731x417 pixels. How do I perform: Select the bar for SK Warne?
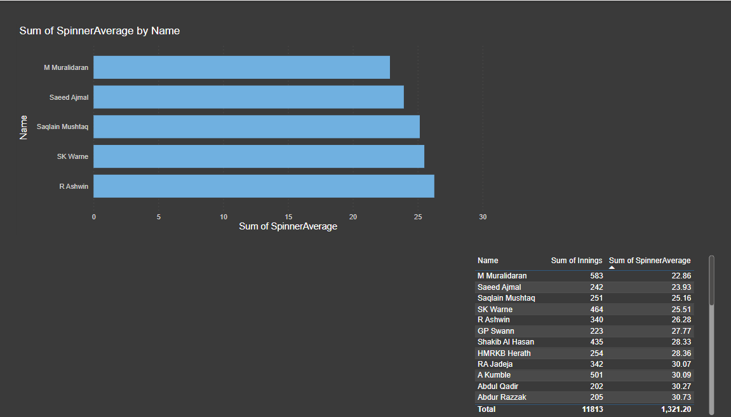[x=257, y=156]
